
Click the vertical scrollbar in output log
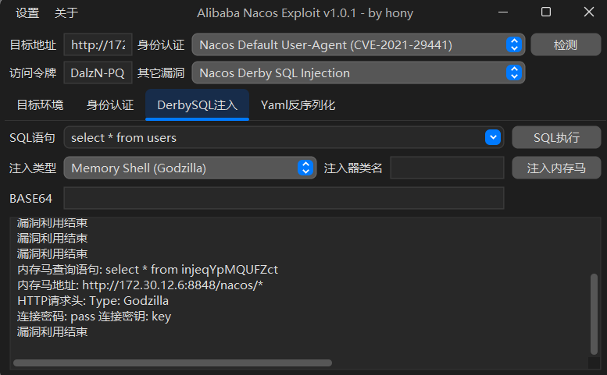point(594,313)
